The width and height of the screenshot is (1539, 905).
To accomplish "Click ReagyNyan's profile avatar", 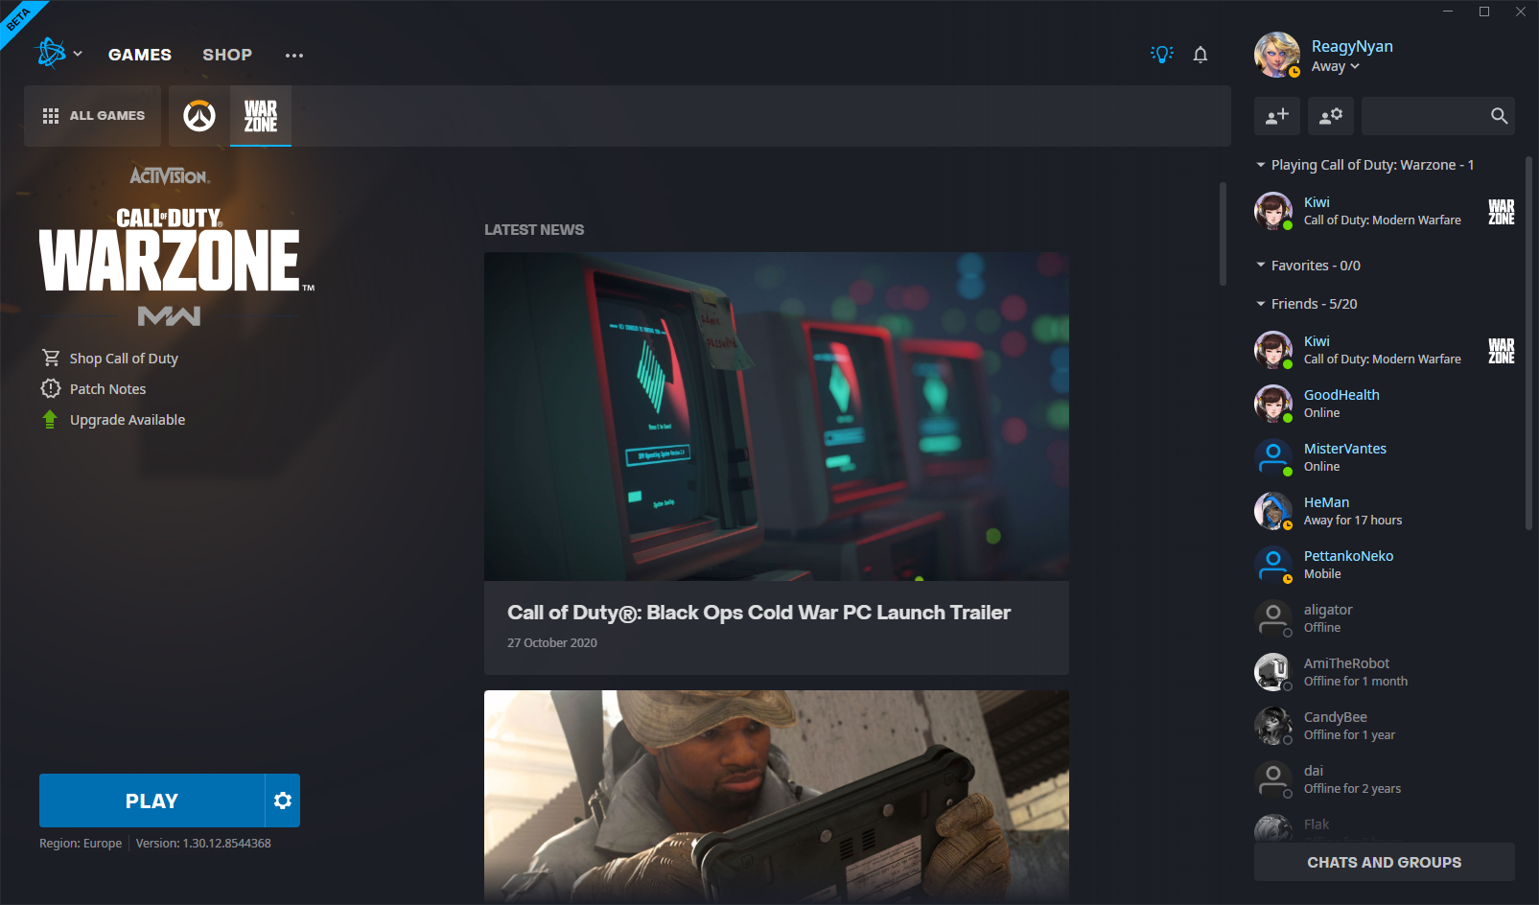I will pos(1277,55).
